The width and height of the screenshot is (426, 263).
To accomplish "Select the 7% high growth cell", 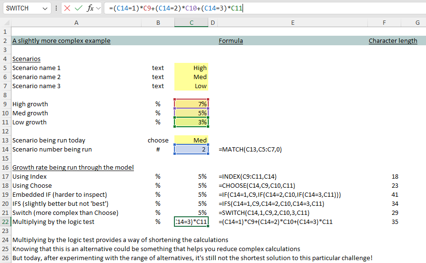I will [x=191, y=104].
